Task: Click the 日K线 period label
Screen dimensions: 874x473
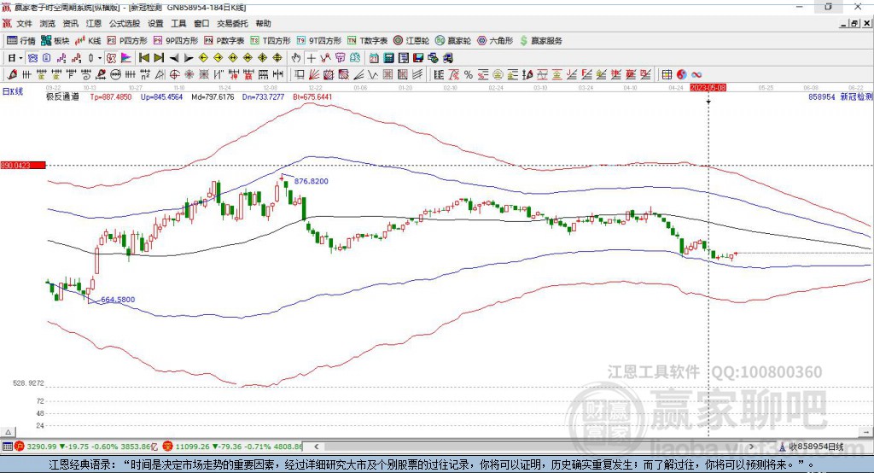Action: coord(13,91)
